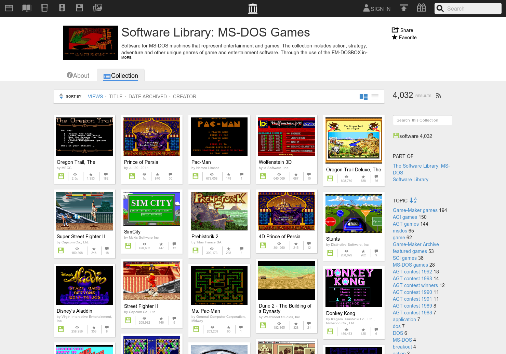Open the RSS feed icon beside results count

tap(438, 96)
